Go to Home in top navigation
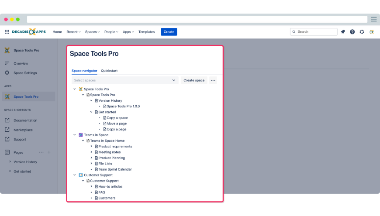The width and height of the screenshot is (380, 216). pyautogui.click(x=57, y=32)
